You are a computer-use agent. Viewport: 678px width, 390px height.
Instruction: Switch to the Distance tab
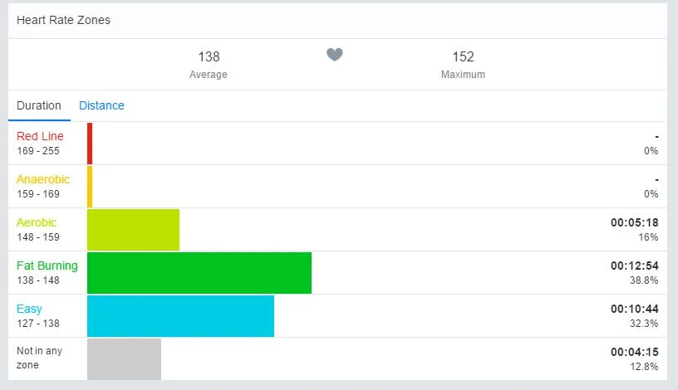pos(101,105)
